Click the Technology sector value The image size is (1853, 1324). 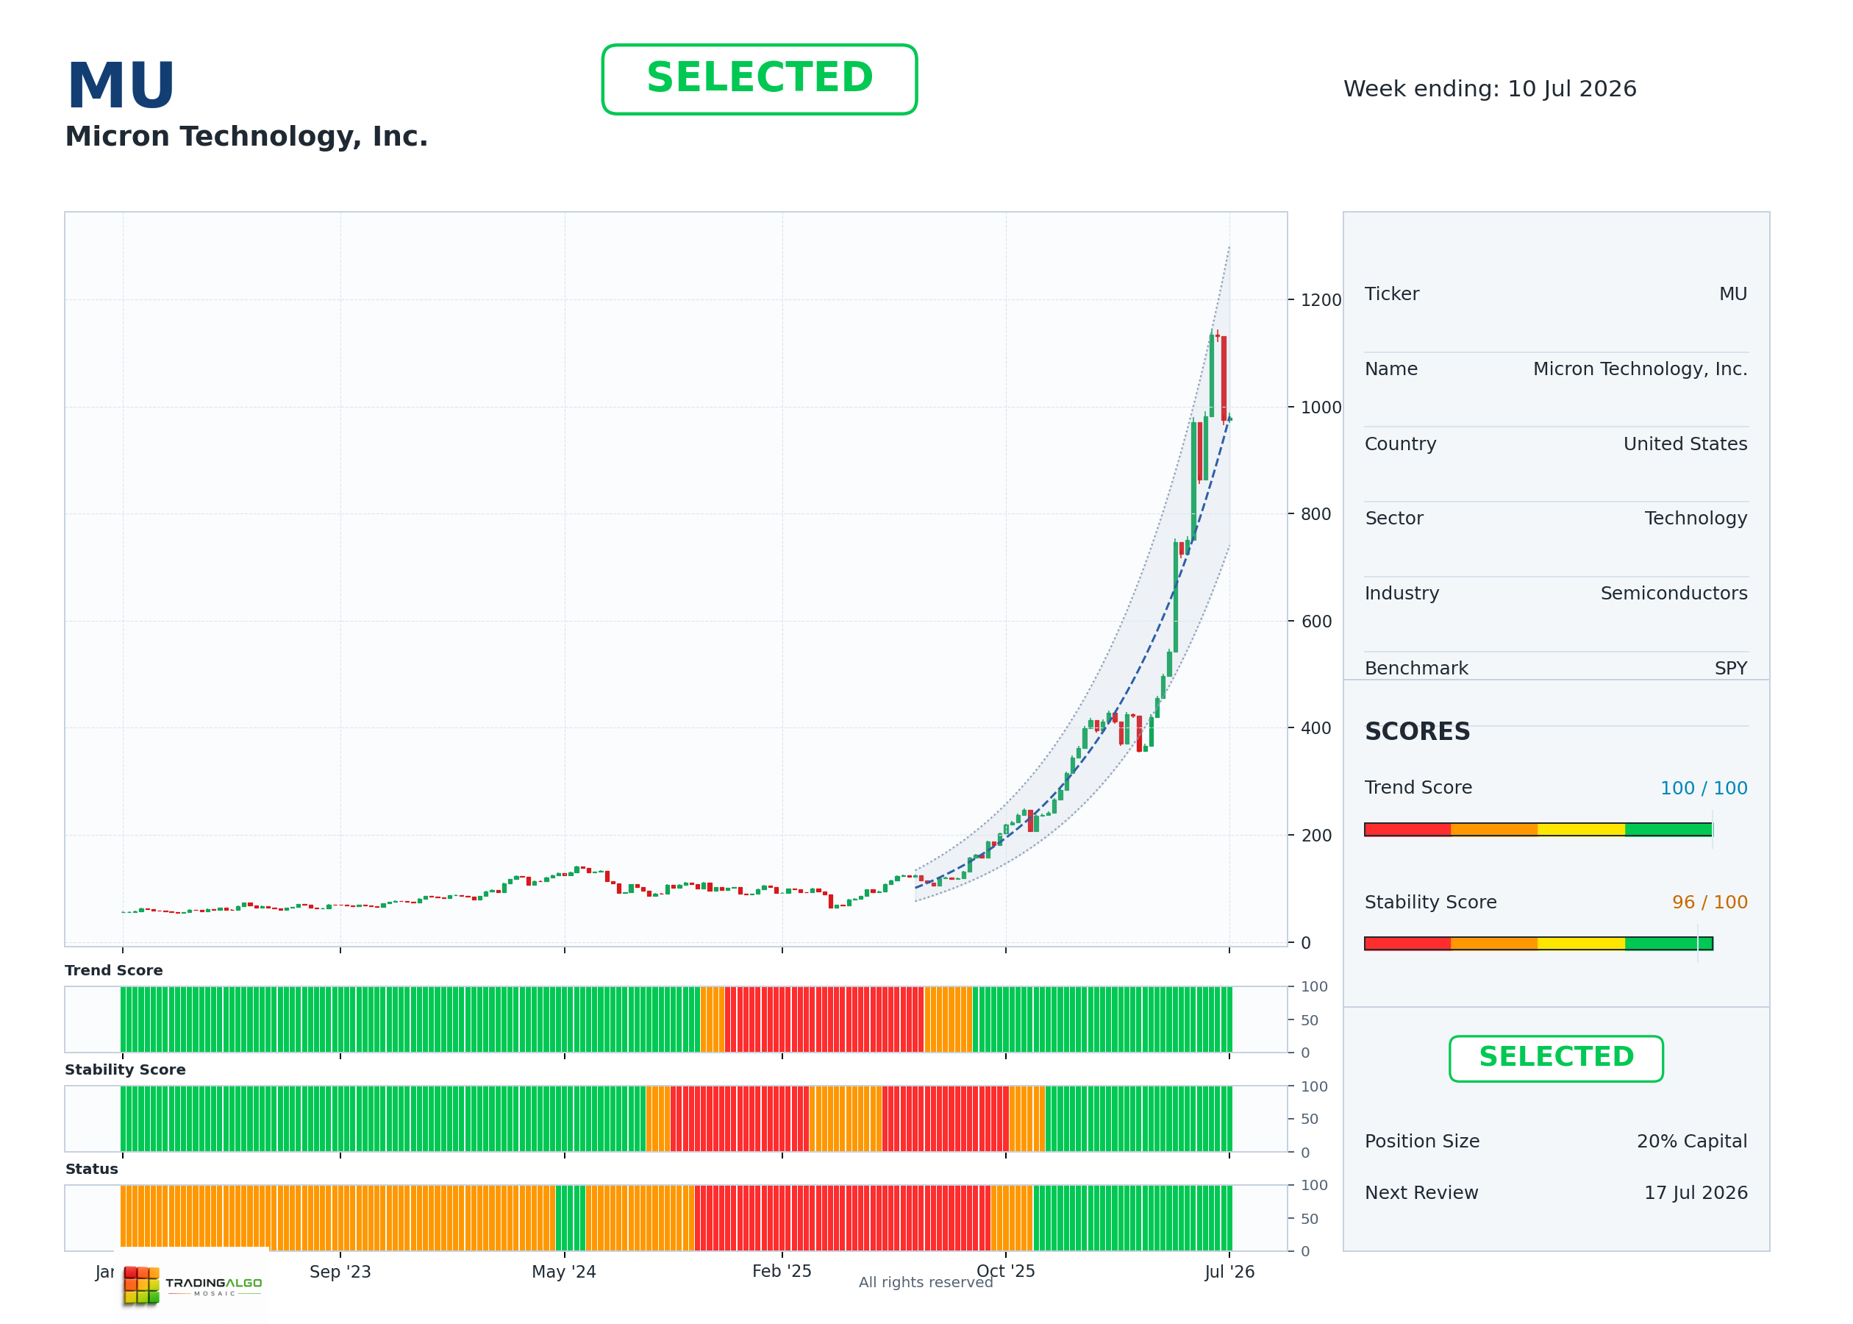click(x=1696, y=519)
